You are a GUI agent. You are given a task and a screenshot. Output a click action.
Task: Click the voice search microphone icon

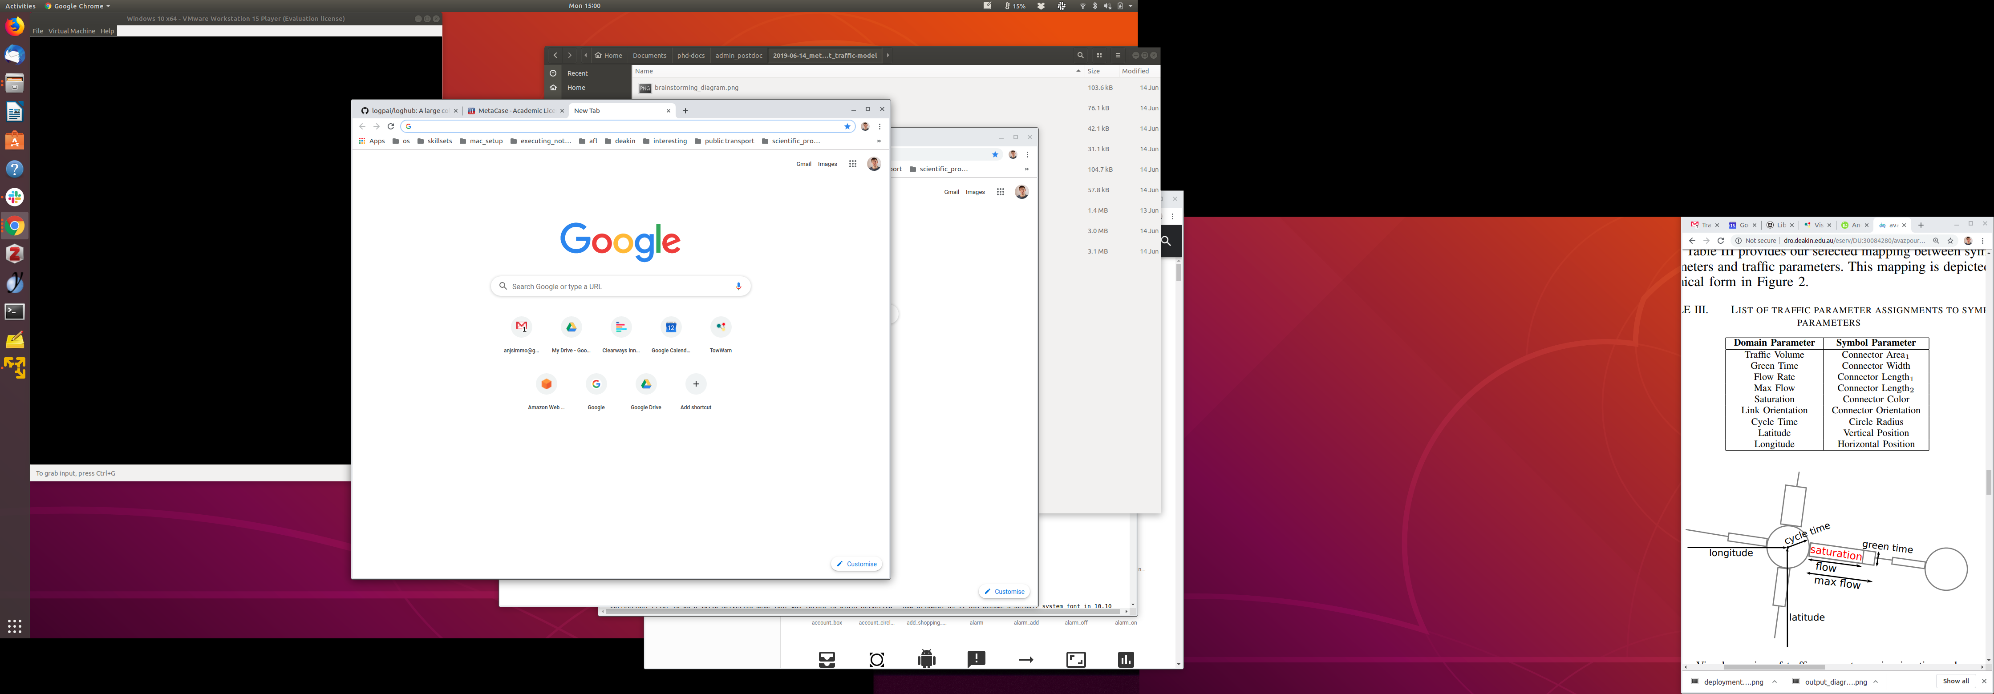(738, 286)
